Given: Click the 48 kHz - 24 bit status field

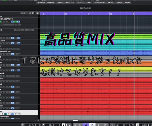Looking at the screenshot, I should pos(66,3).
